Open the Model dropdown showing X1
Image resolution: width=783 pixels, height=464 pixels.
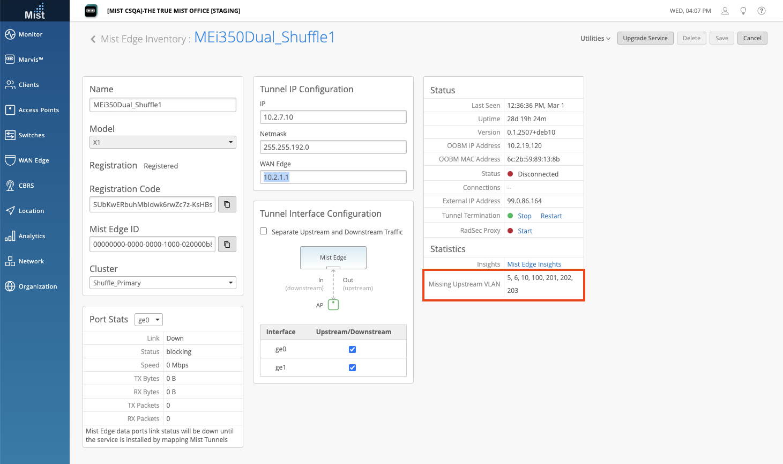coord(163,142)
